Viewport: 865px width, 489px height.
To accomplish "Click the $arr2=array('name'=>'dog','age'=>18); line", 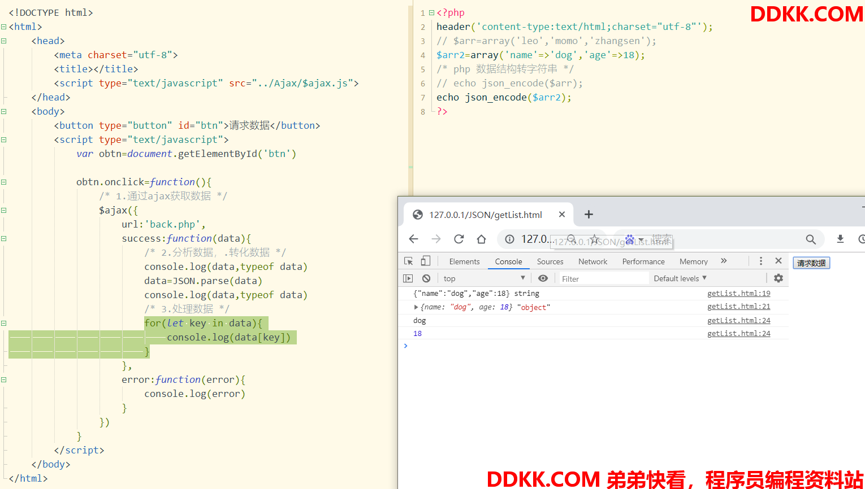I will tap(540, 55).
